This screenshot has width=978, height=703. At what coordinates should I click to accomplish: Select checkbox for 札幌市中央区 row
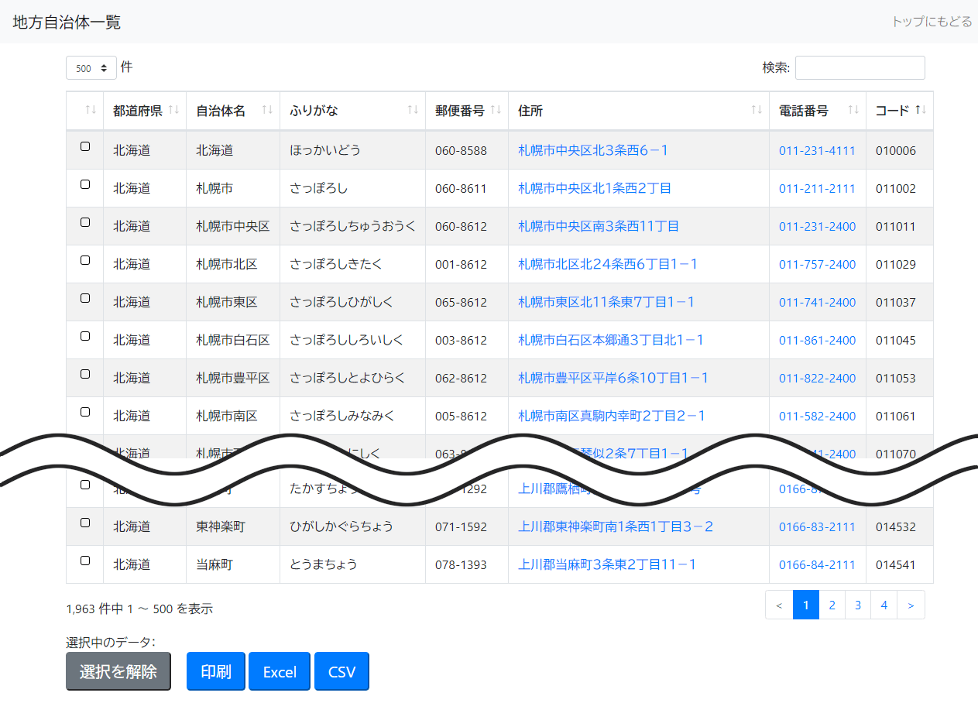click(x=85, y=222)
